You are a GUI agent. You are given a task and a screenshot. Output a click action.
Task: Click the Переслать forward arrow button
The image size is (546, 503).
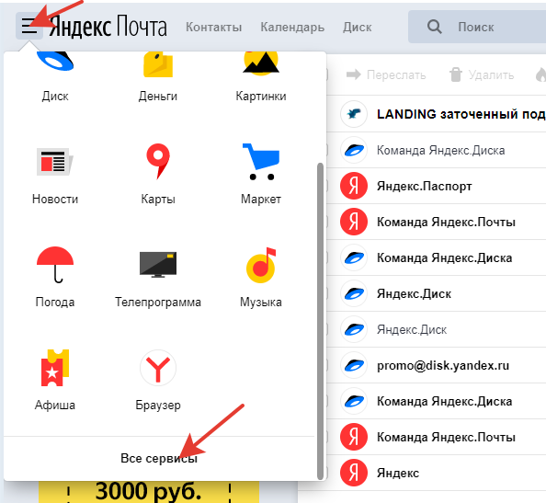pyautogui.click(x=386, y=74)
